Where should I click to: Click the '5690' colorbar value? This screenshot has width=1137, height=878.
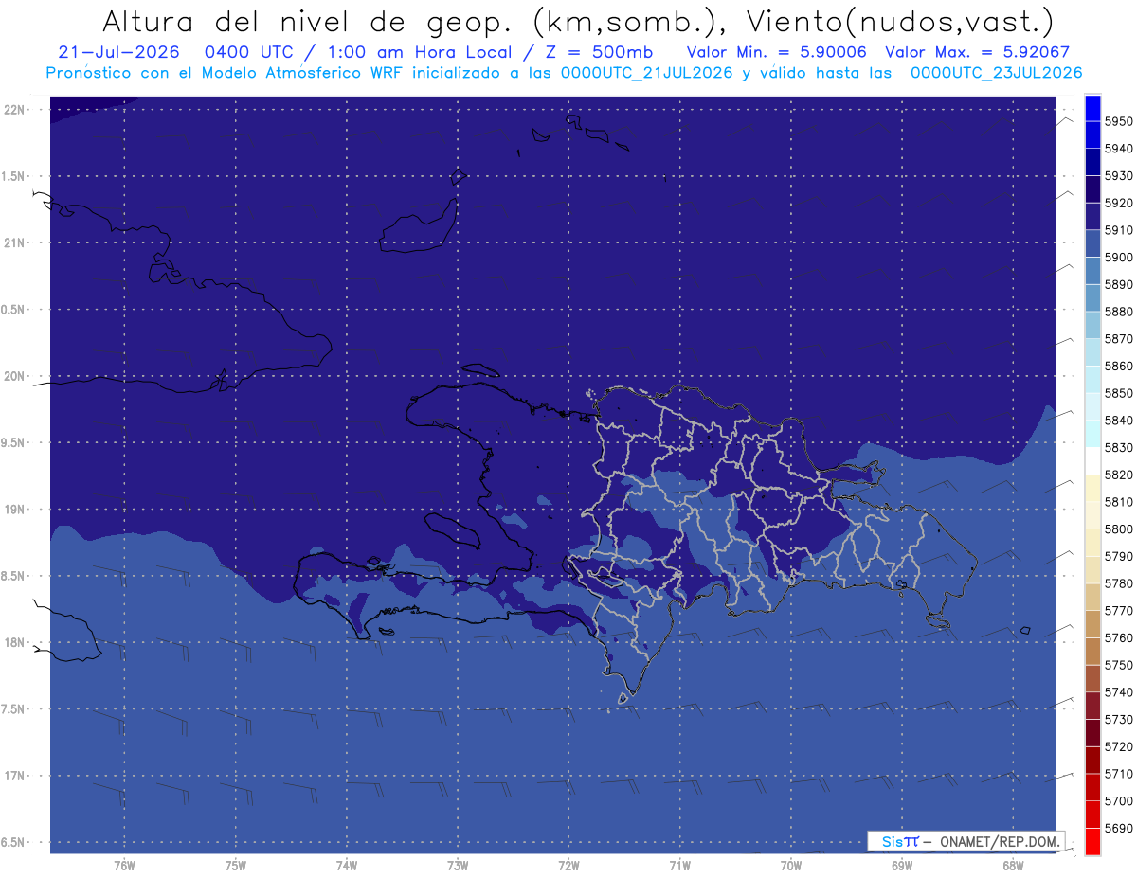click(x=1119, y=828)
